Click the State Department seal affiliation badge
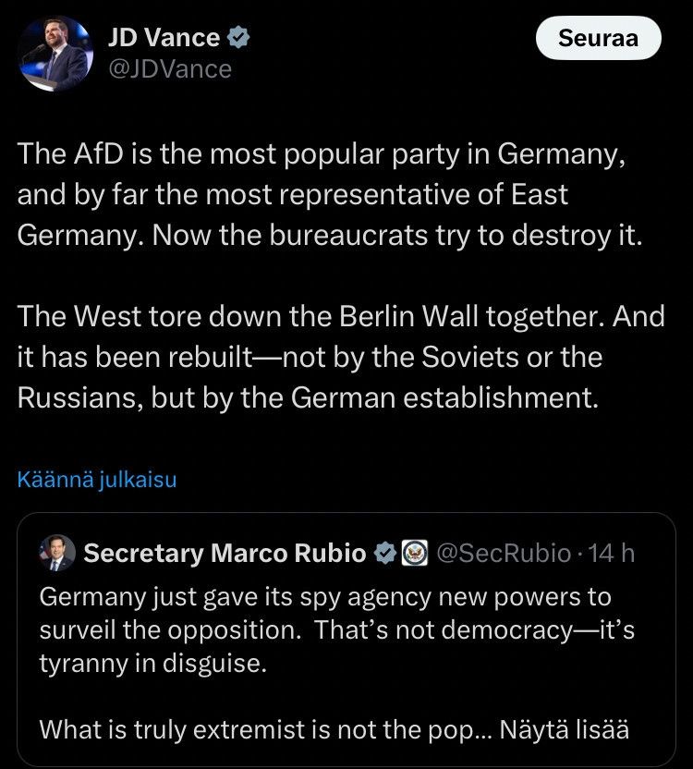Image resolution: width=693 pixels, height=769 pixels. [415, 554]
